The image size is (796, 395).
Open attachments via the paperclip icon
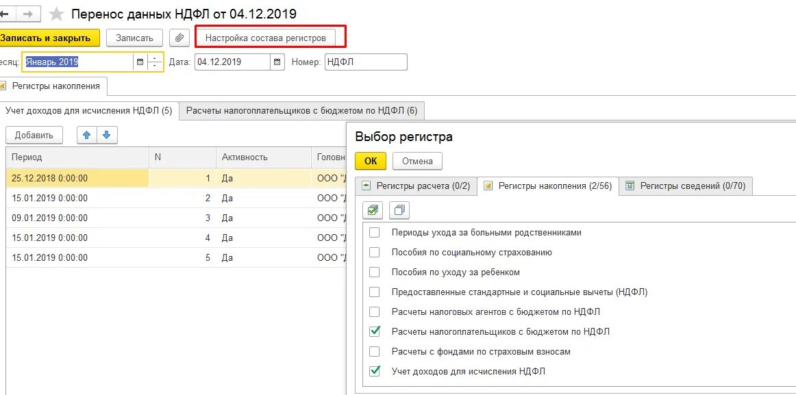click(x=179, y=38)
